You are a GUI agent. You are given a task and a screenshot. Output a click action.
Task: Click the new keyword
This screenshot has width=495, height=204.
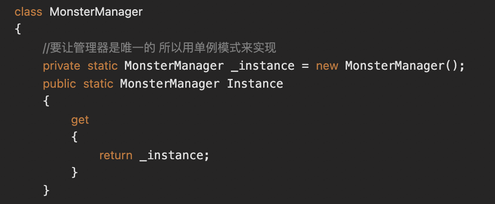pyautogui.click(x=327, y=66)
